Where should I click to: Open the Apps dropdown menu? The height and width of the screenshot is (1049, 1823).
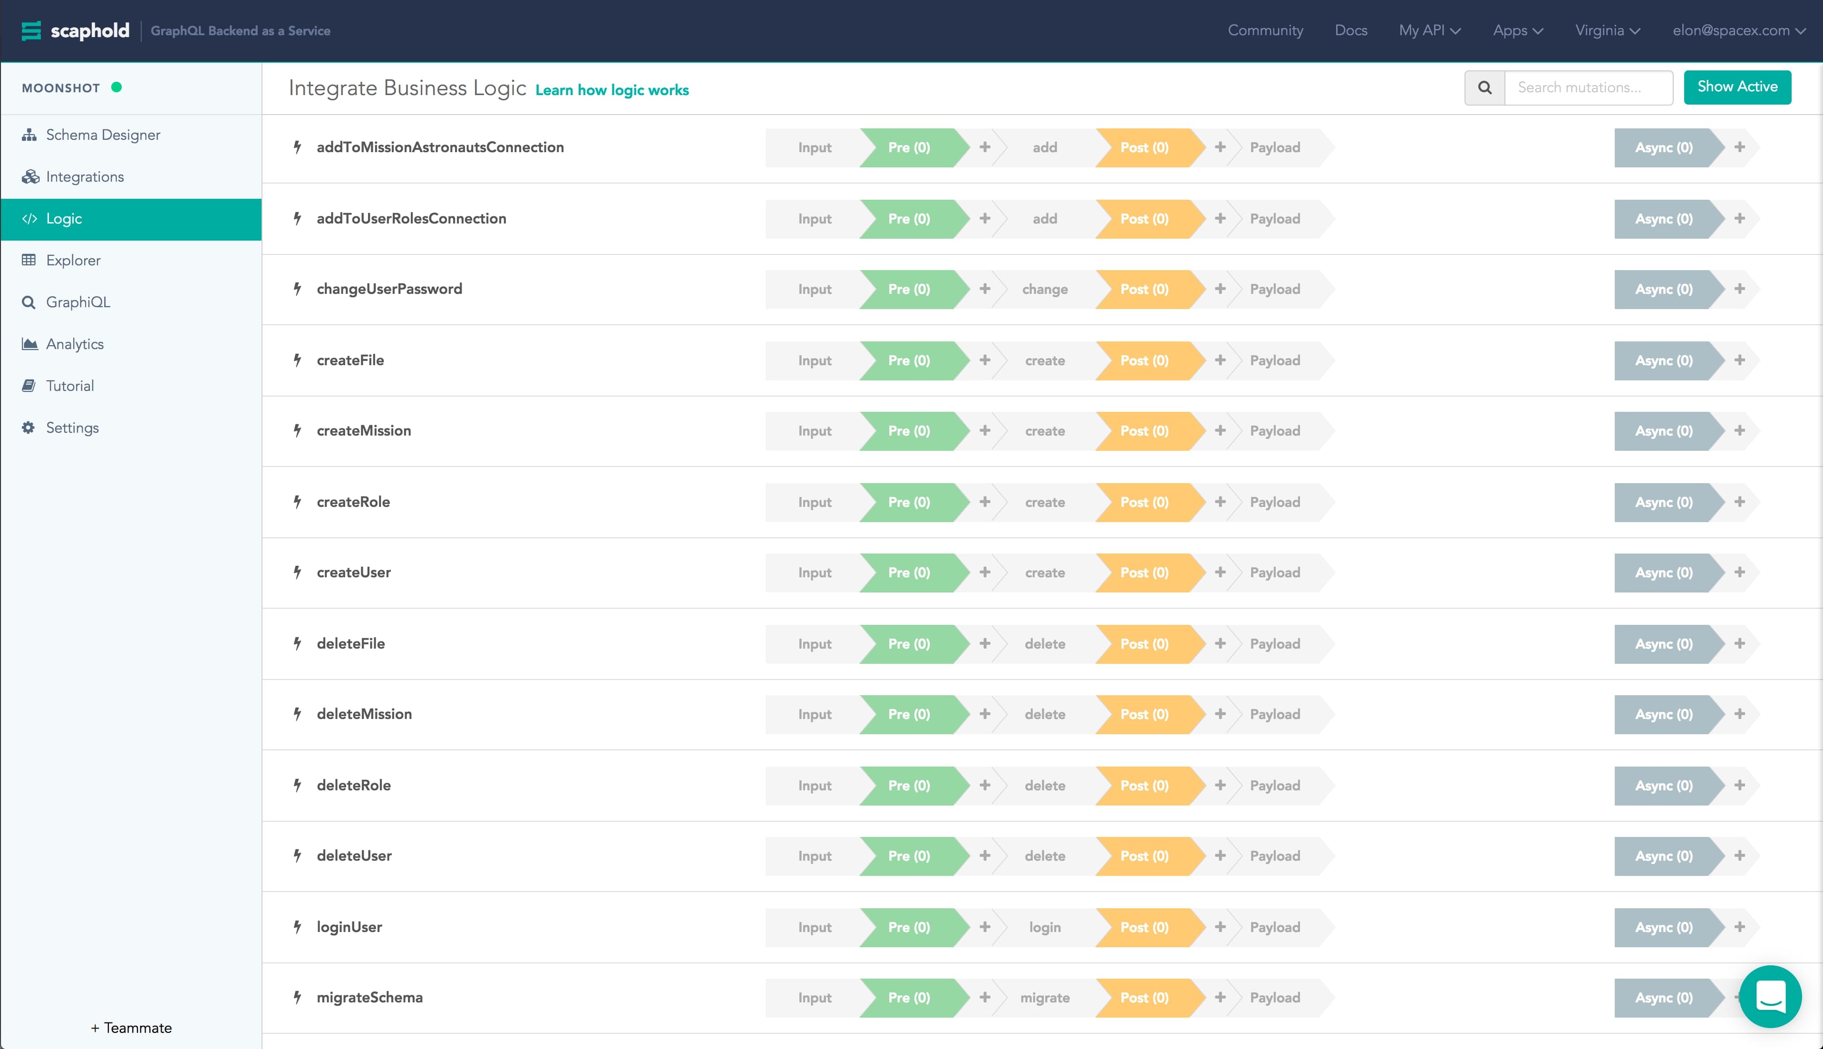(x=1518, y=30)
